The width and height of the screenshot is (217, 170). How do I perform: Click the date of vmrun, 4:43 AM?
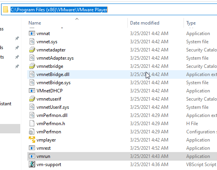149,156
